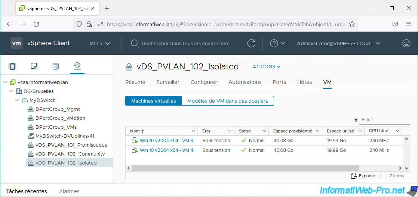This screenshot has width=418, height=197.
Task: Collapse the vcsa.informatiweb.lan tree node
Action: pyautogui.click(x=5, y=82)
